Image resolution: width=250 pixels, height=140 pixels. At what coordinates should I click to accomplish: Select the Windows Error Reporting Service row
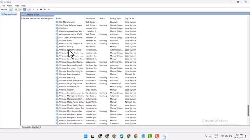pos(96,71)
